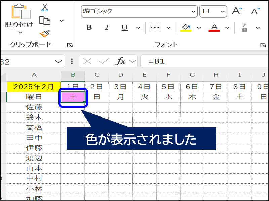This screenshot has height=201, width=269.
Task: Click the Cut scissors icon
Action: point(45,7)
